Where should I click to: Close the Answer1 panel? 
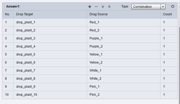coord(172,6)
